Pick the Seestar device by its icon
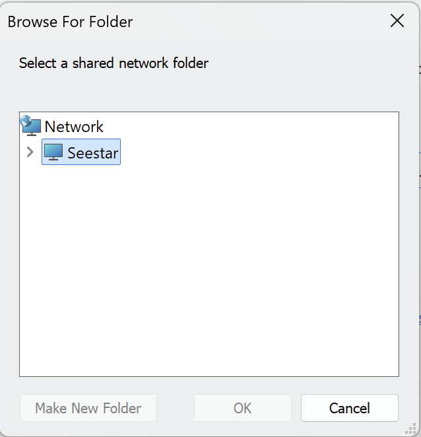 53,152
